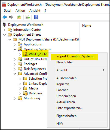
Task: Select the Packages node icon
Action: pos(20,64)
